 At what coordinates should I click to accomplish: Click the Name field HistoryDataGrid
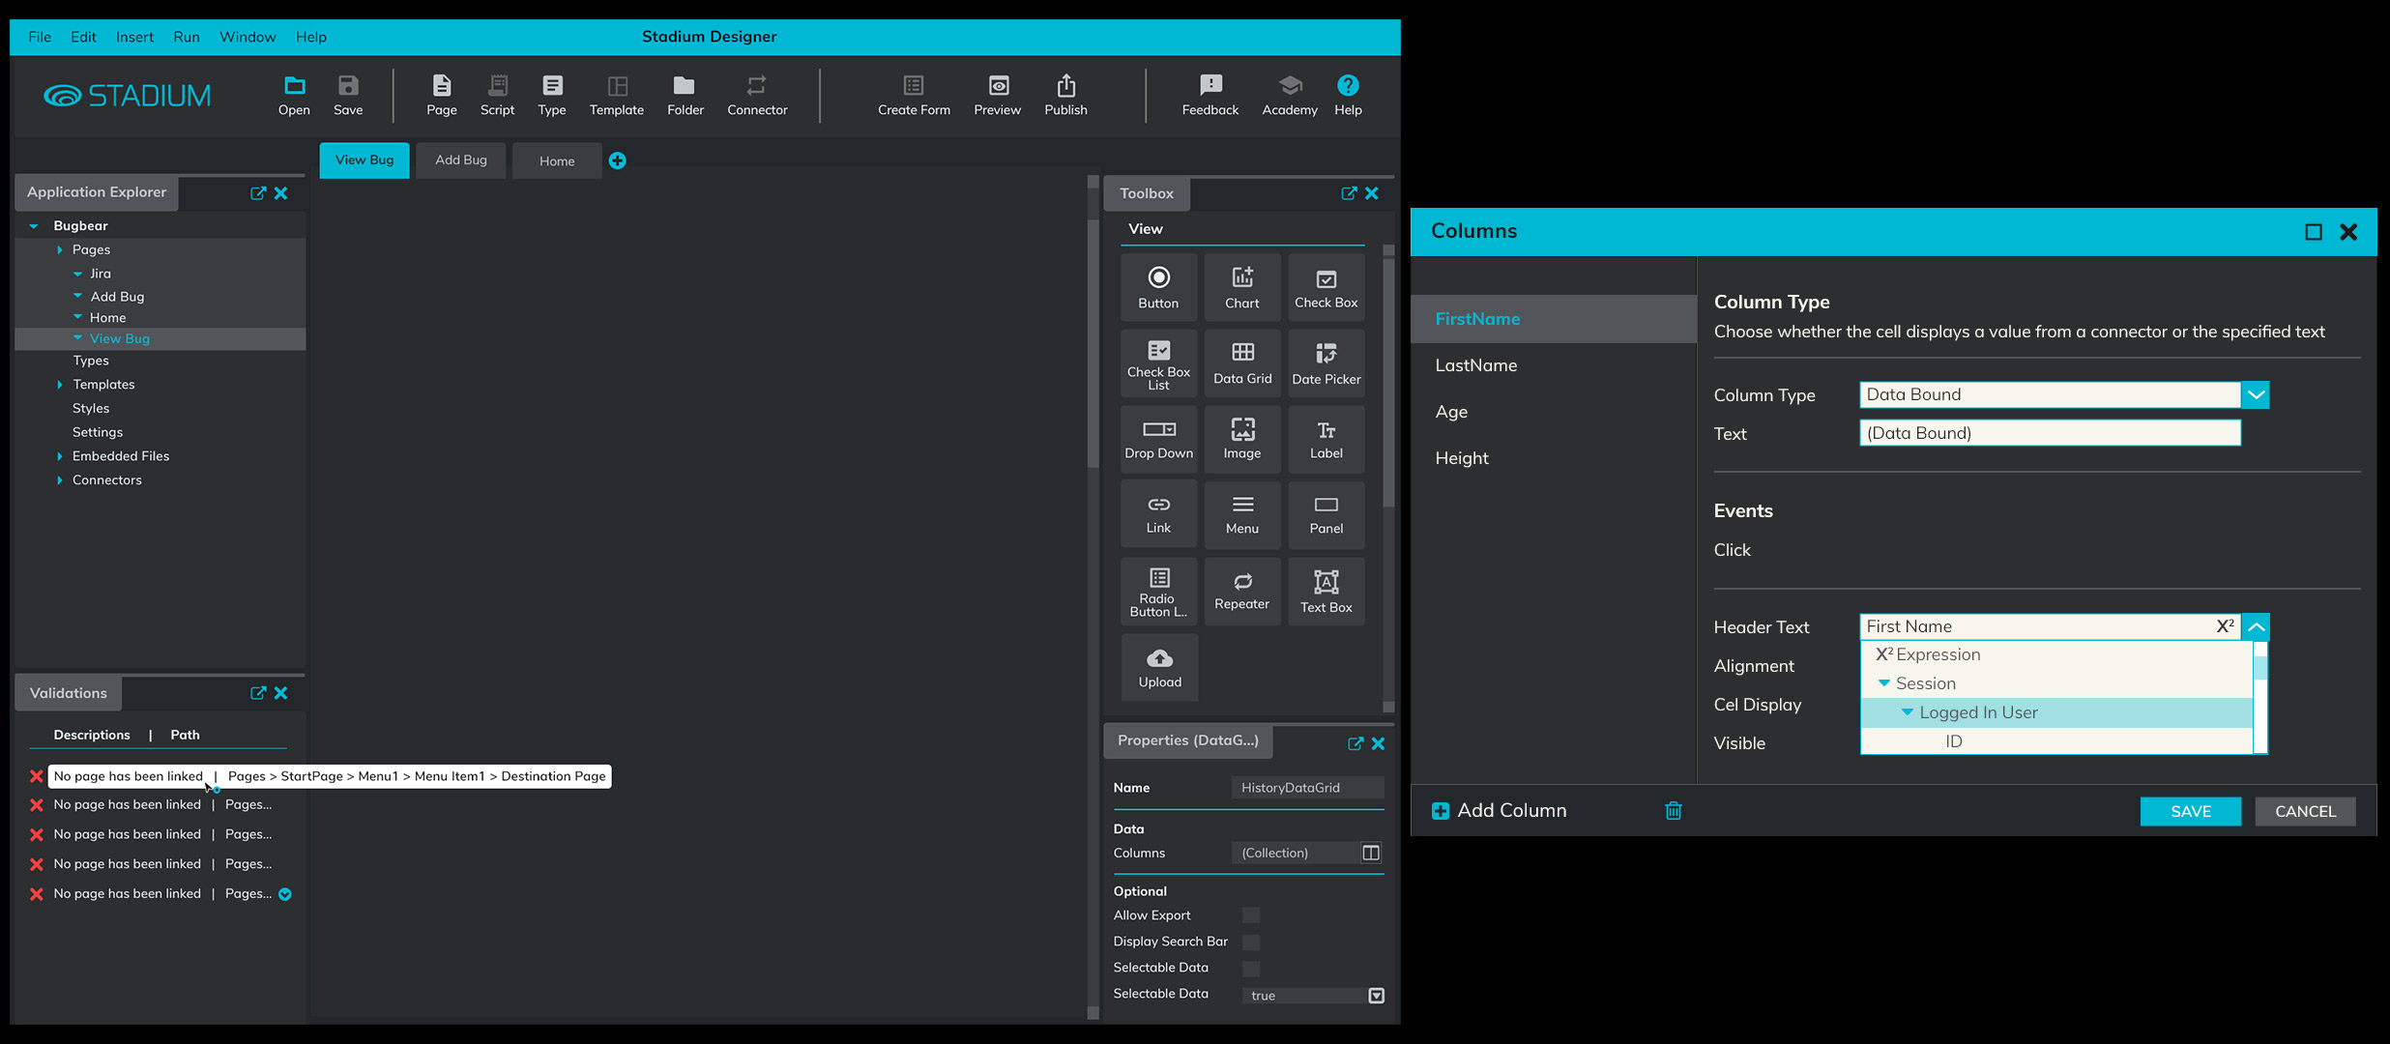tap(1307, 788)
